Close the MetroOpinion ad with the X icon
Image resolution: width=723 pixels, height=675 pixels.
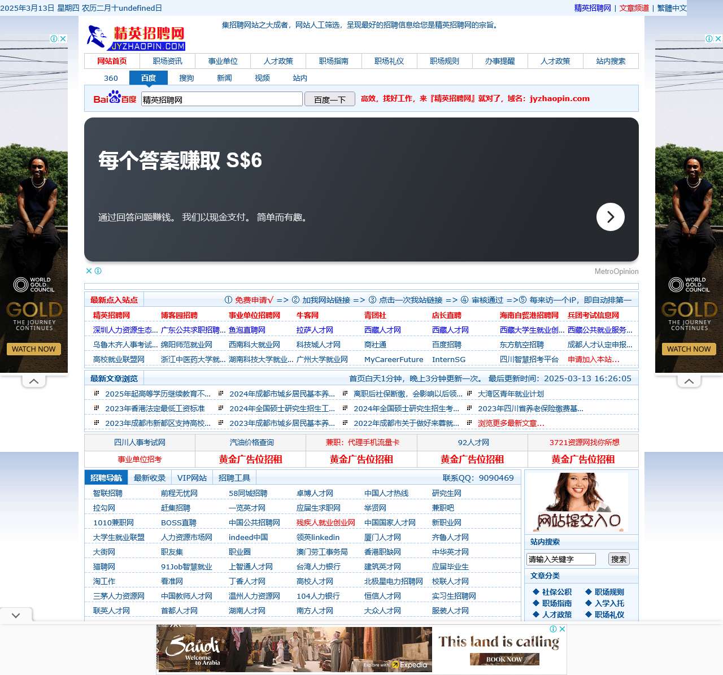point(89,271)
